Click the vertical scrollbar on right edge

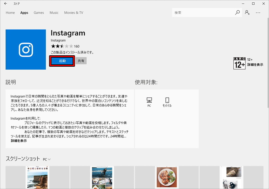point(268,62)
